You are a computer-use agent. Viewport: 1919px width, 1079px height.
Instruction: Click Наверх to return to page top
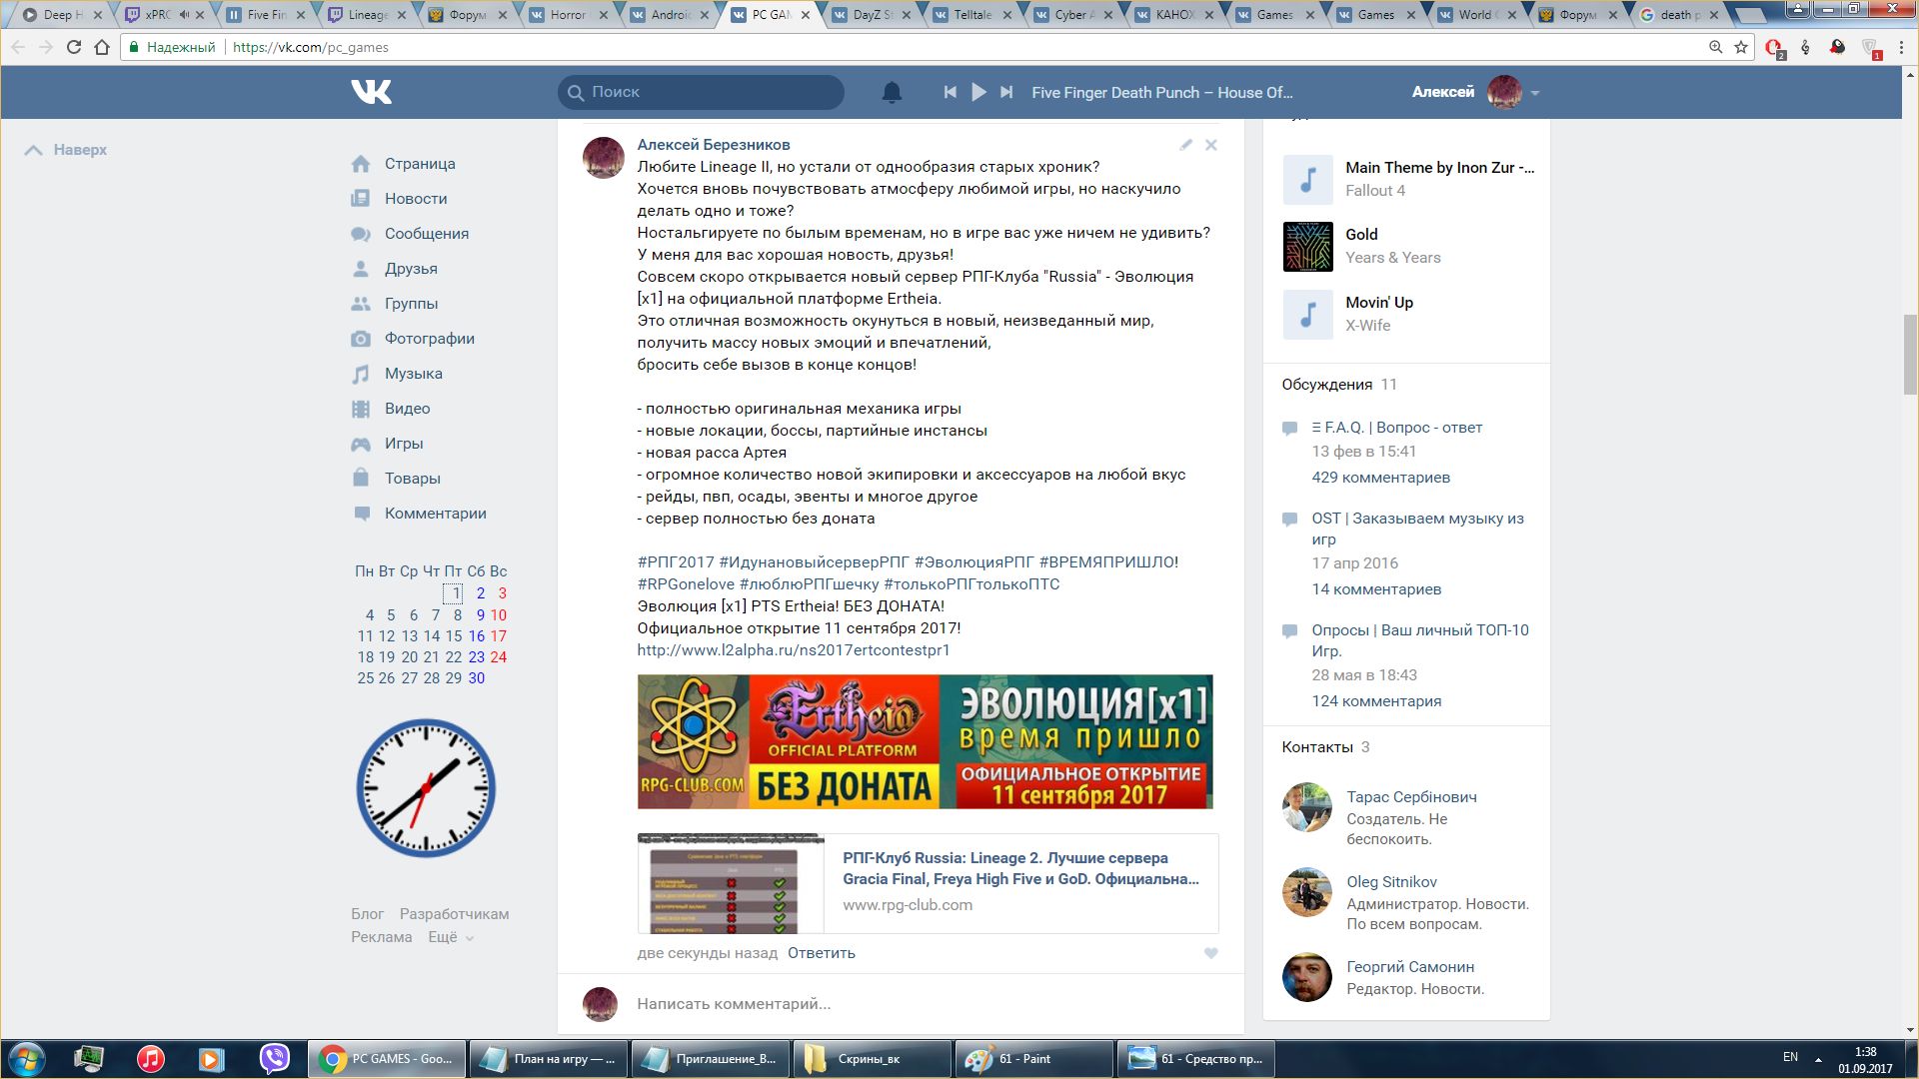[66, 150]
